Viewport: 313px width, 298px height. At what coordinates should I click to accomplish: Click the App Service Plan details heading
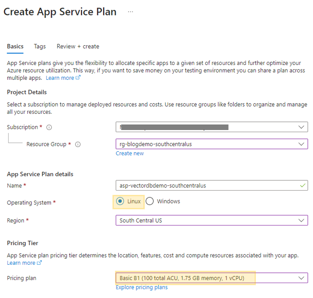40,174
